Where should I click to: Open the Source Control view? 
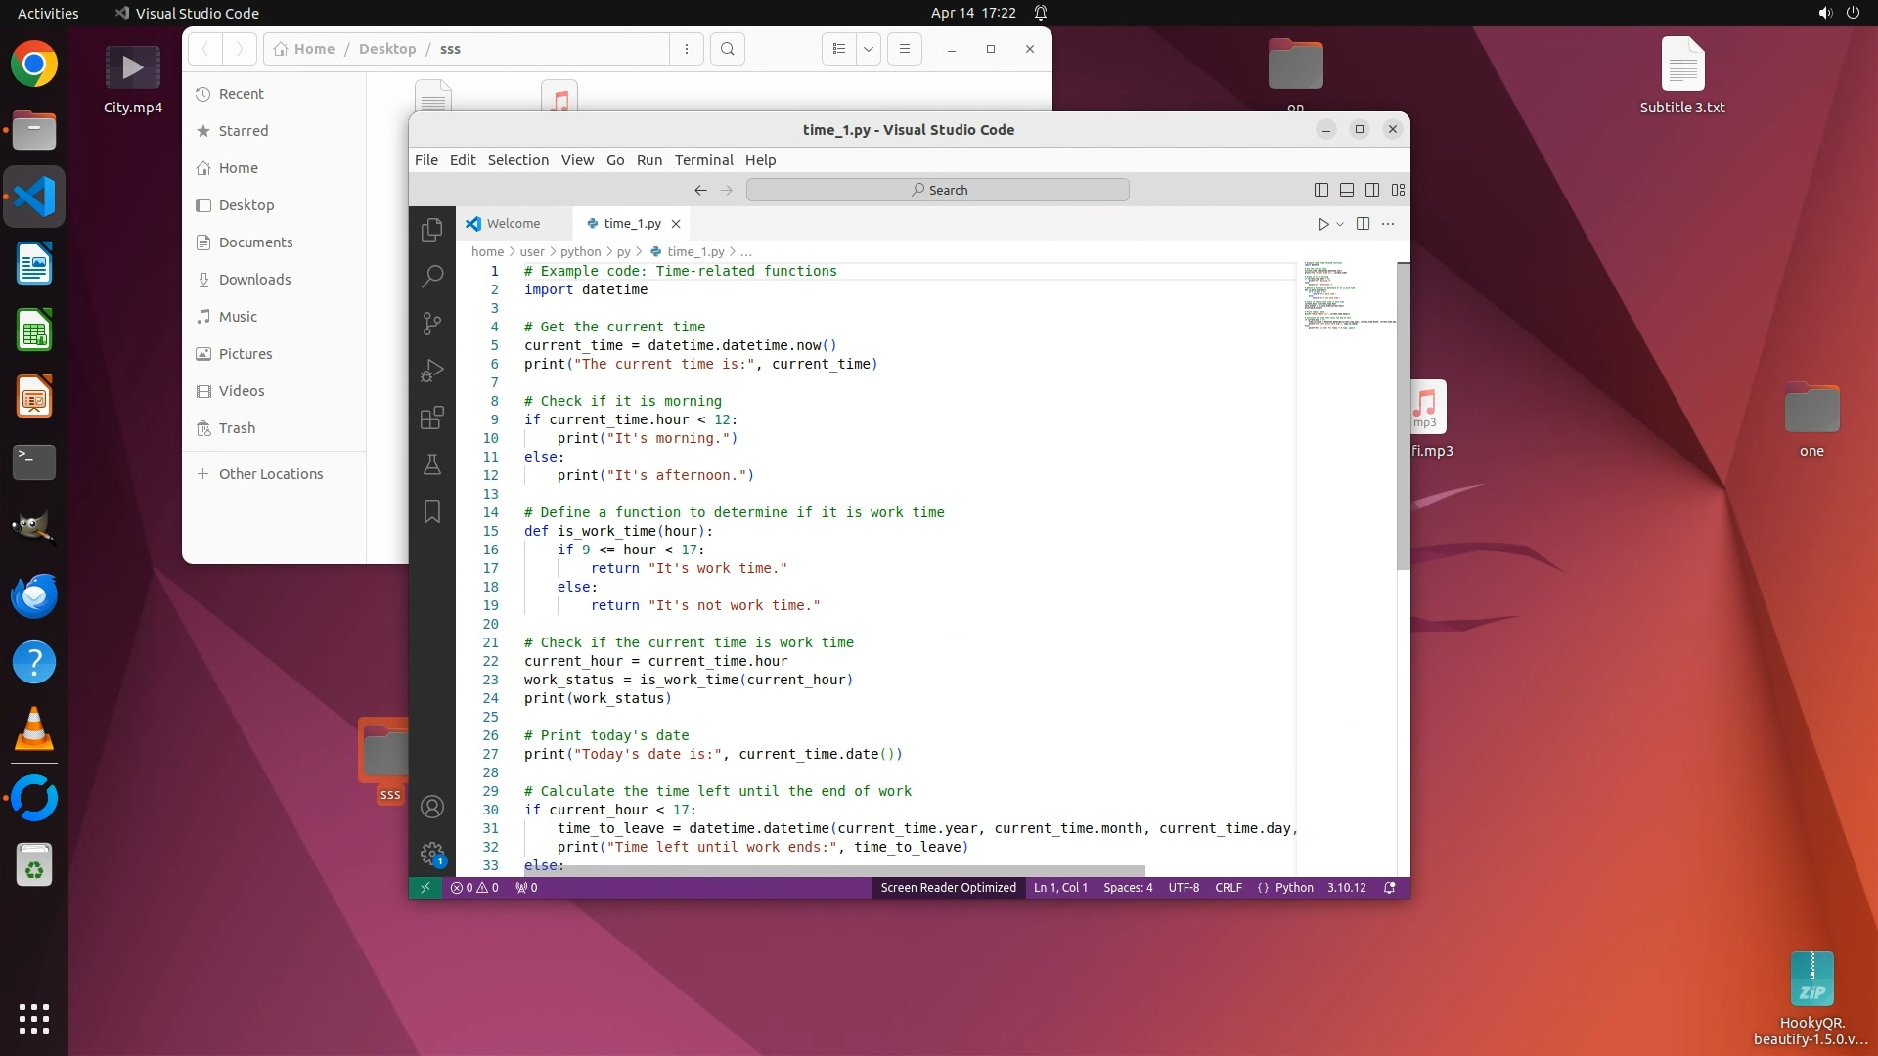[x=431, y=324]
